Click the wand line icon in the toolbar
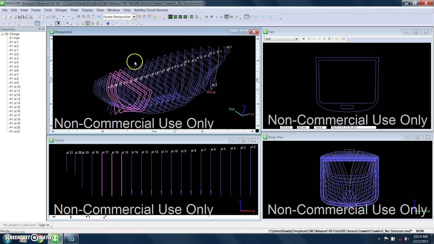Image resolution: width=434 pixels, height=244 pixels. click(x=237, y=17)
